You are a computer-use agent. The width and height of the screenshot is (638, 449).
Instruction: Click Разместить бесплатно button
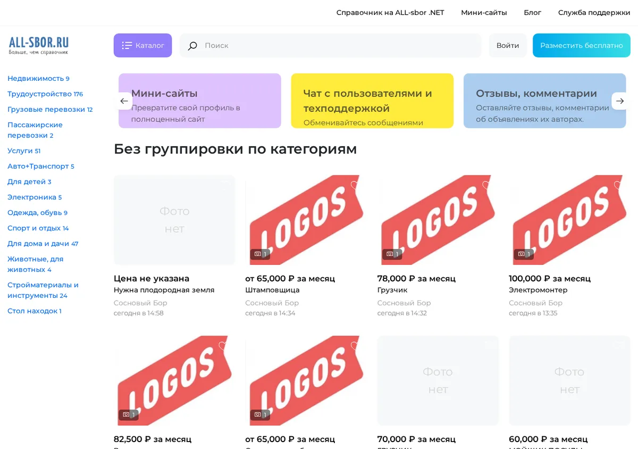coord(582,45)
